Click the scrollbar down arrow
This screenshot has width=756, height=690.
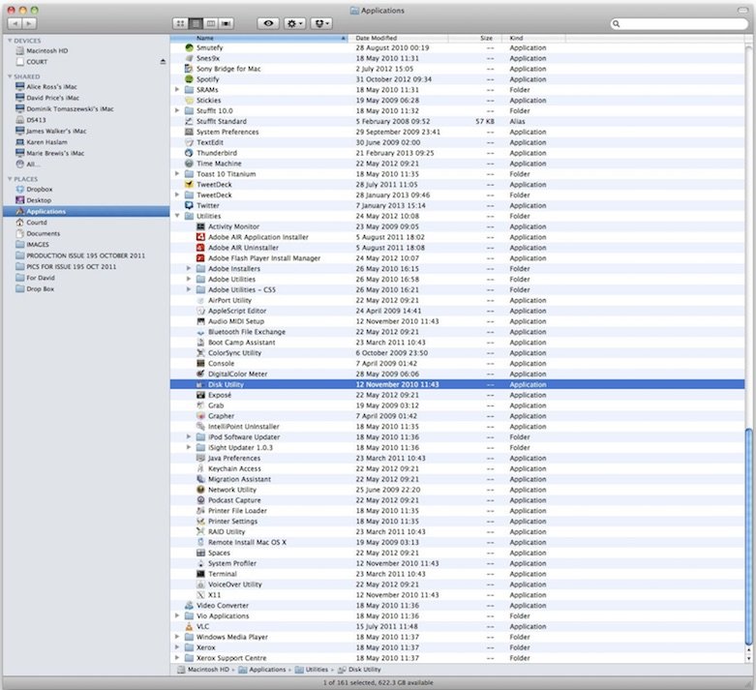(x=748, y=658)
